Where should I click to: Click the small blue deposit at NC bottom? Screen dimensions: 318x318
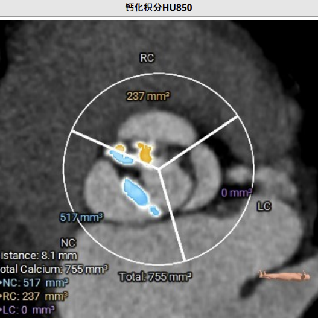click(x=154, y=210)
